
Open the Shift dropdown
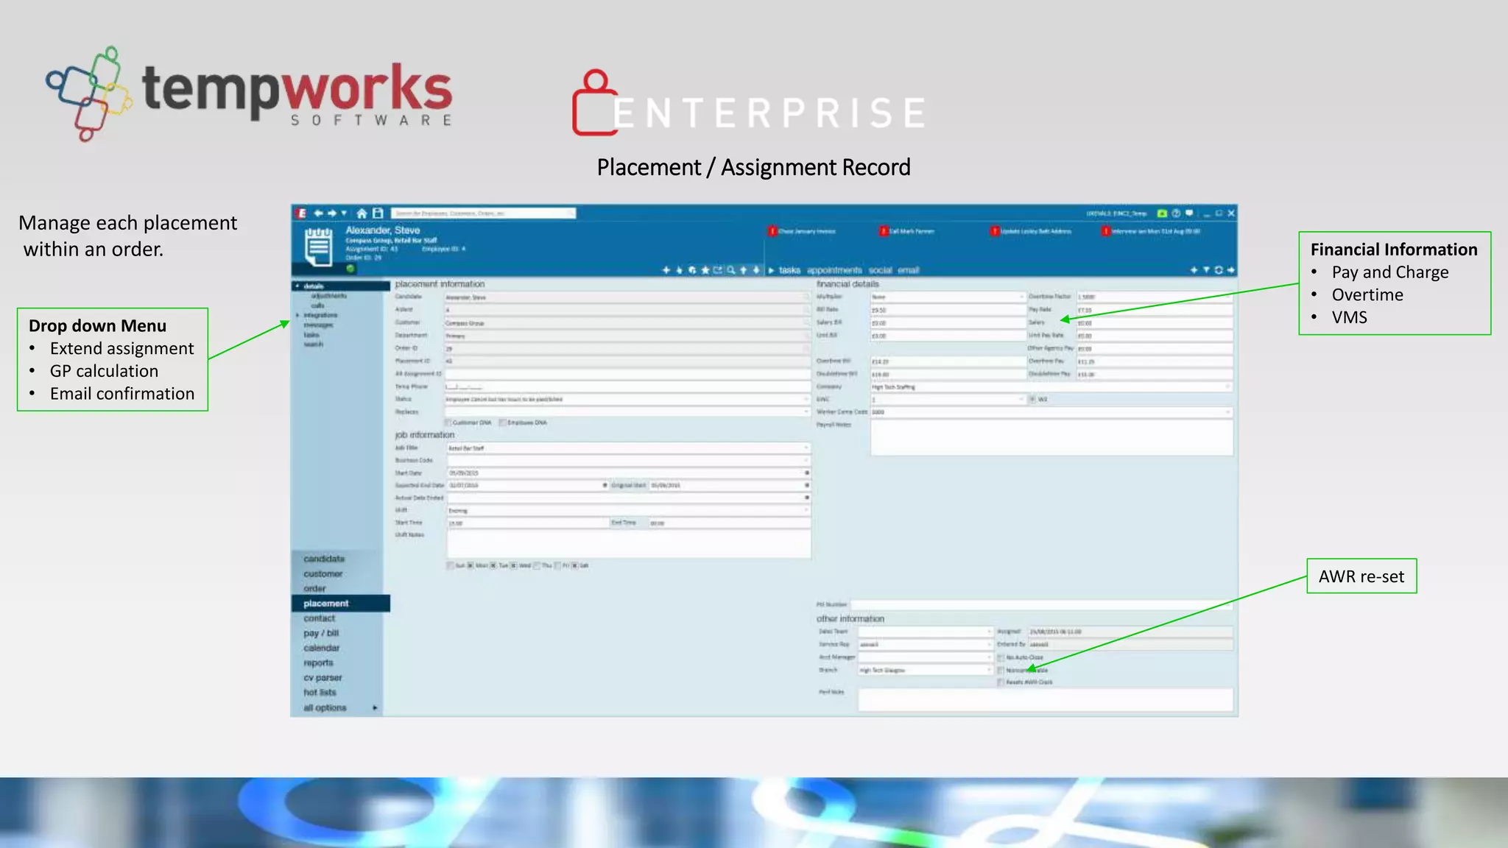(629, 510)
